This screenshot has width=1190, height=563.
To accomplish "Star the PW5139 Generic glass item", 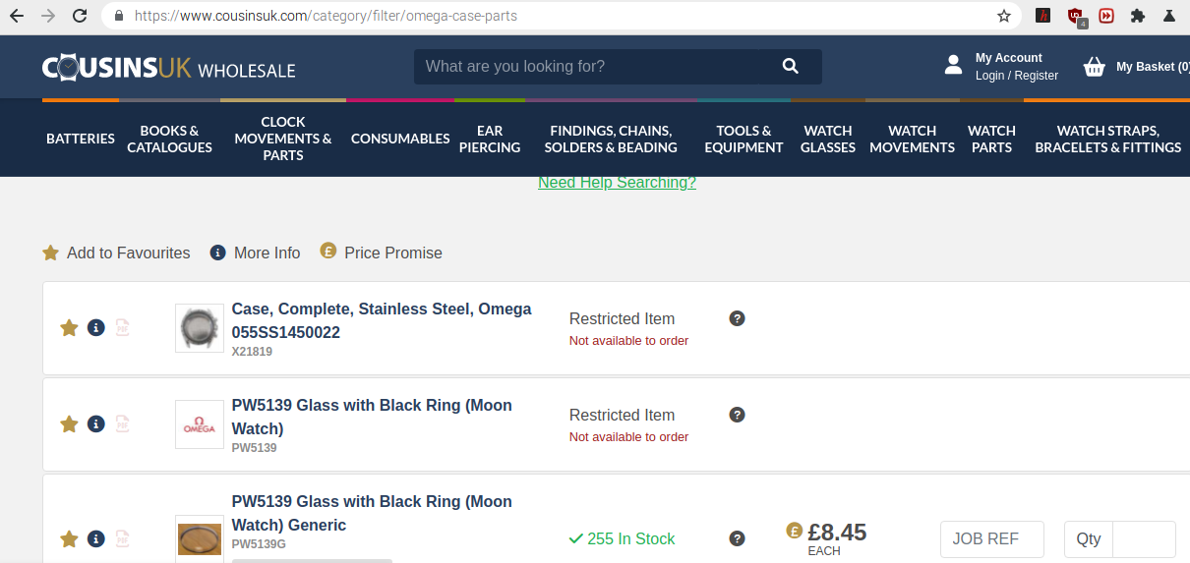I will pos(69,538).
